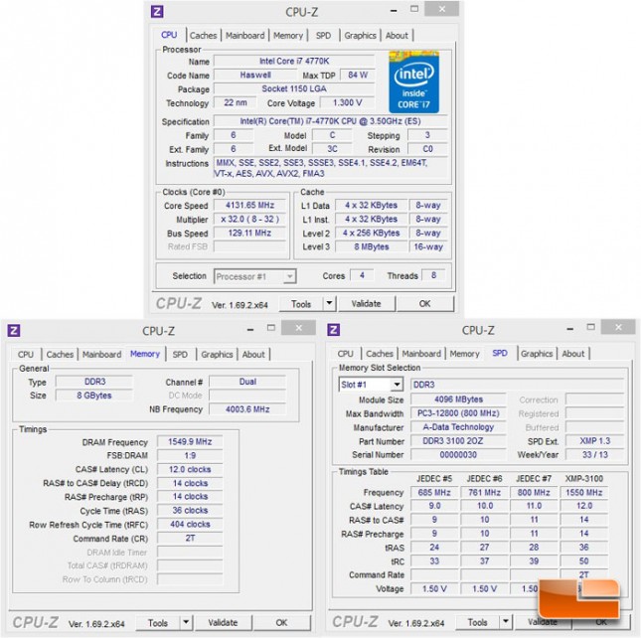Screen dimensions: 641x638
Task: Click Tools button in the SPD window
Action: [477, 622]
